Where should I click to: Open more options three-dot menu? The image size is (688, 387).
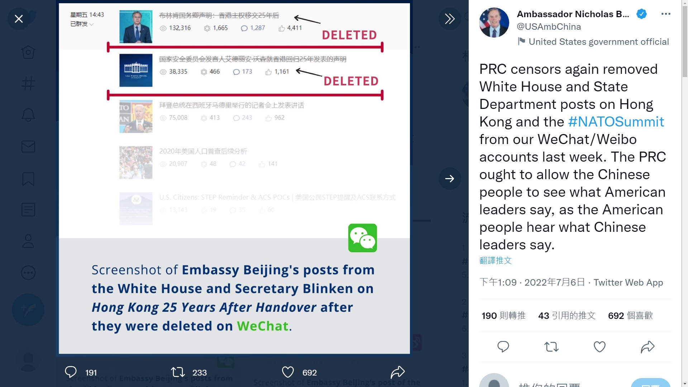coord(665,14)
